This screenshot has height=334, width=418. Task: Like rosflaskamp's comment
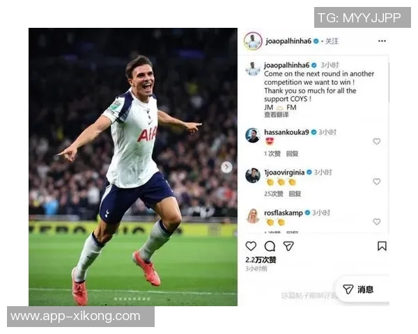pyautogui.click(x=376, y=221)
